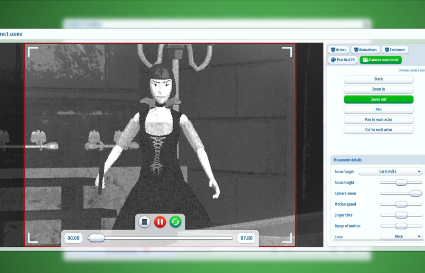Screen dimensions: 425x273
Task: Choose Pan to each actor
Action: [378, 120]
